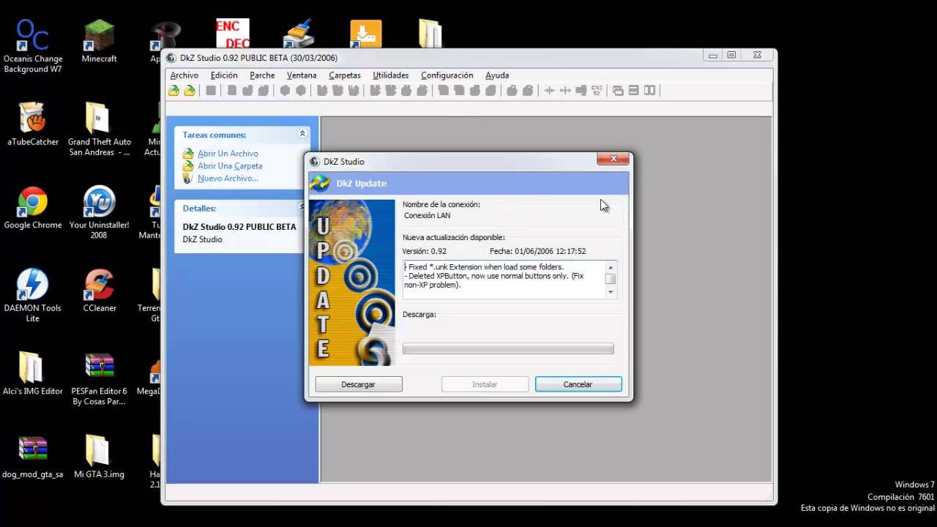Viewport: 937px width, 527px height.
Task: Click the Descargar button
Action: pyautogui.click(x=359, y=384)
